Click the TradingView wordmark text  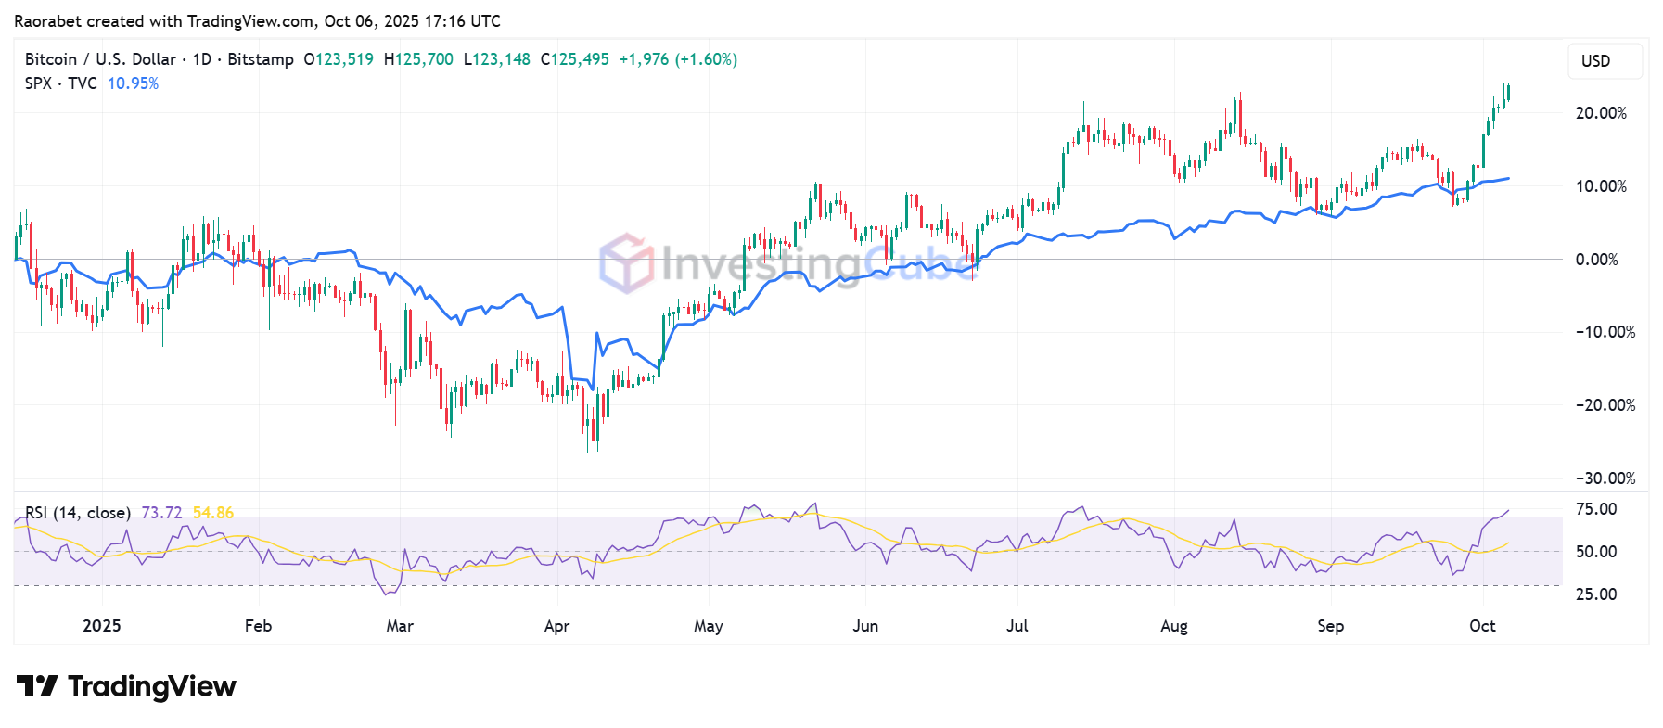coord(152,686)
